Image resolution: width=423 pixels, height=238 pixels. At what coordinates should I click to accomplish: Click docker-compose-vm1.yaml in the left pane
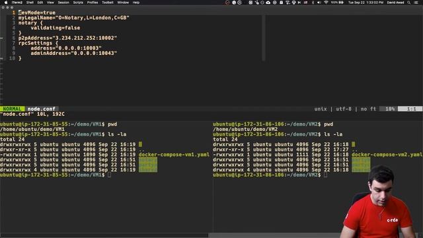click(174, 155)
